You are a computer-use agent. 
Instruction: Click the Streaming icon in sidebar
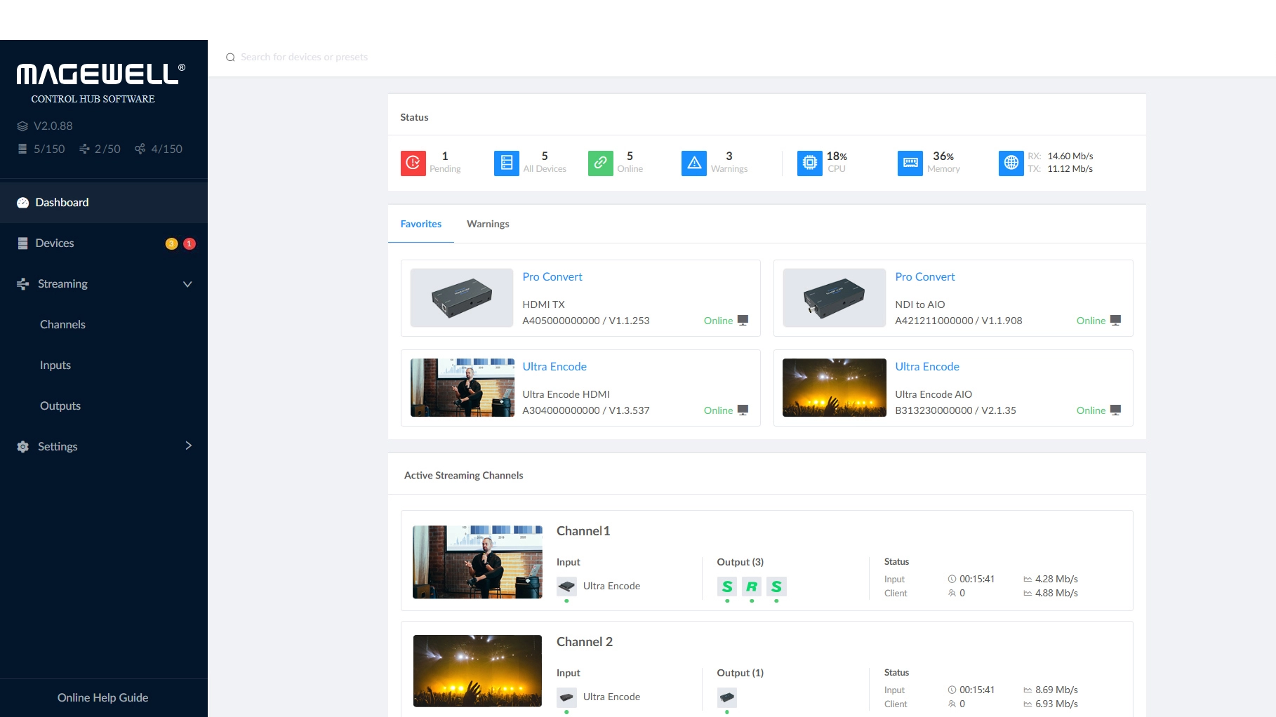click(23, 284)
